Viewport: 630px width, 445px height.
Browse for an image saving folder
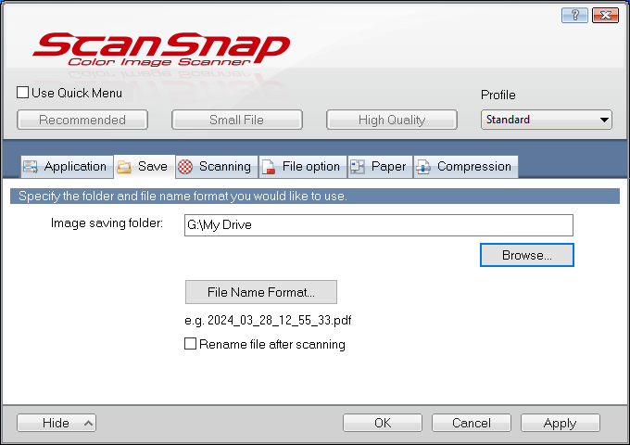[527, 255]
